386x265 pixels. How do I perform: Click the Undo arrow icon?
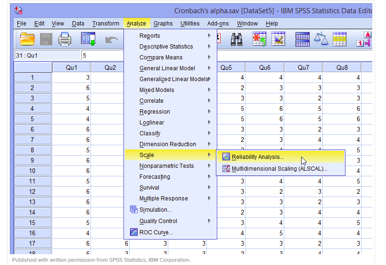(111, 40)
